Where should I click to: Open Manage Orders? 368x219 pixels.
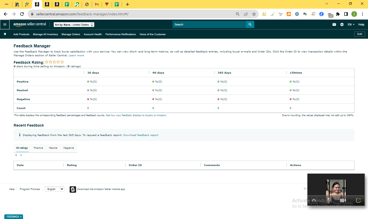pyautogui.click(x=71, y=34)
